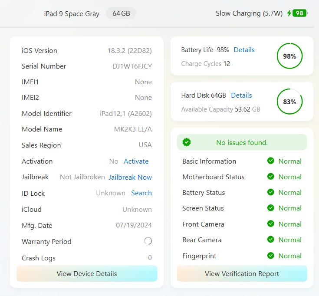The height and width of the screenshot is (296, 319).
Task: Click the green check icon for Screen Status
Action: (x=270, y=208)
